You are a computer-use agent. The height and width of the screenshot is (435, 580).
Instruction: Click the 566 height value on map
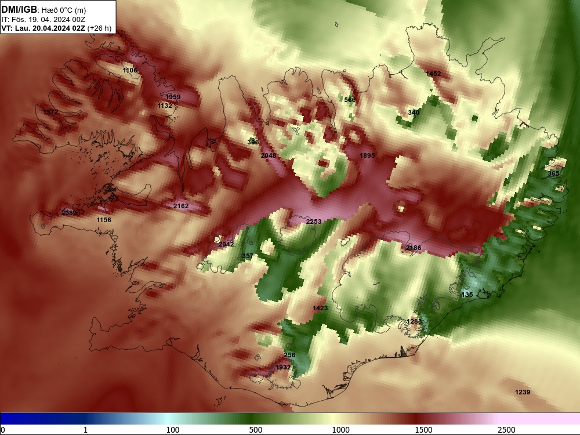click(350, 100)
